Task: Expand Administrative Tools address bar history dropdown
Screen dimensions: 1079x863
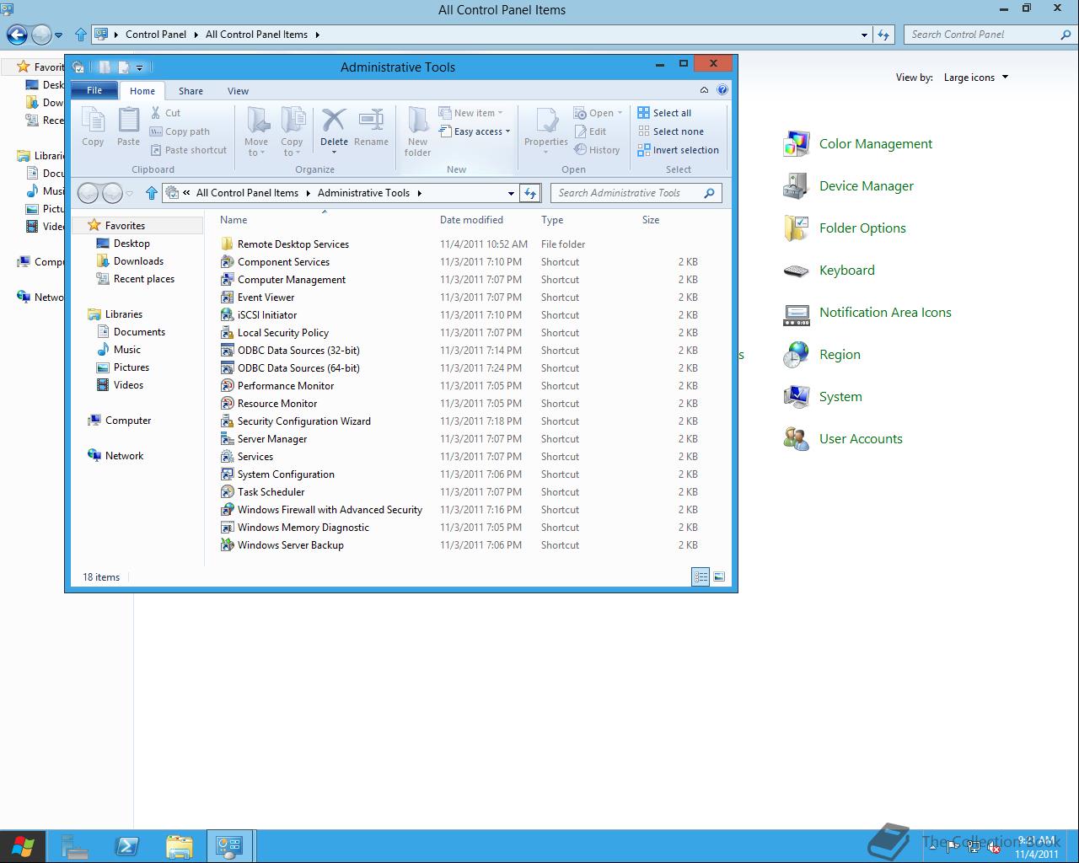Action: 511,193
